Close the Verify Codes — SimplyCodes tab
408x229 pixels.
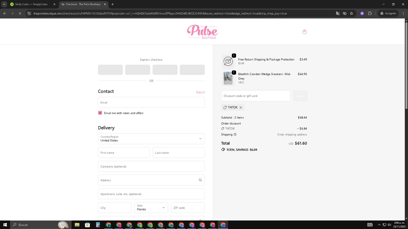[x=54, y=4]
